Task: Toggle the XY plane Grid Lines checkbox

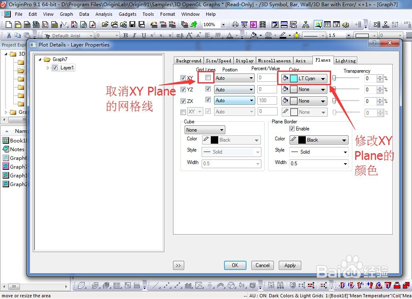Action: tap(208, 78)
